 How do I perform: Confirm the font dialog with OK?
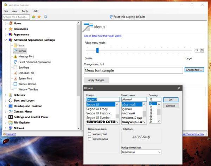tap(171, 100)
